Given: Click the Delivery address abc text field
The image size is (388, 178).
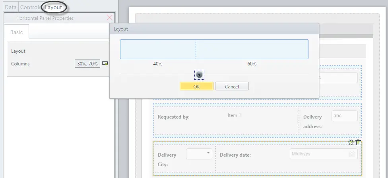Looking at the screenshot, I should tap(344, 116).
